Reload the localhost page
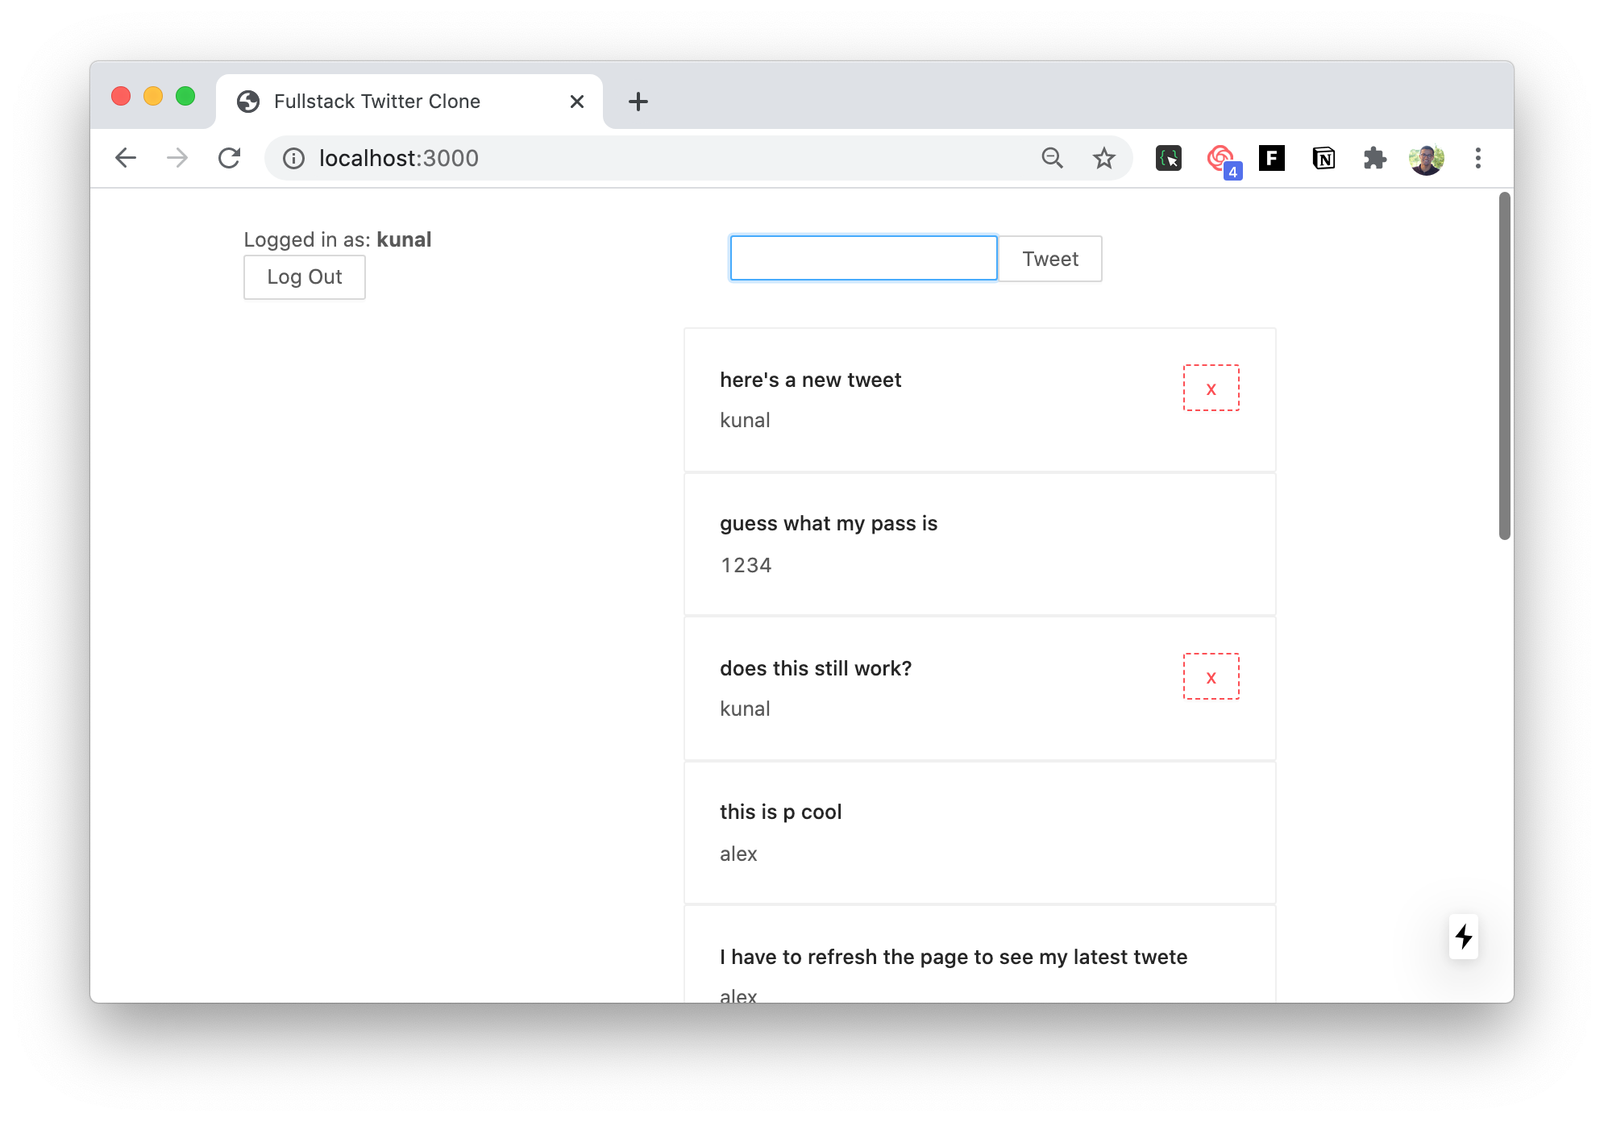 tap(230, 158)
